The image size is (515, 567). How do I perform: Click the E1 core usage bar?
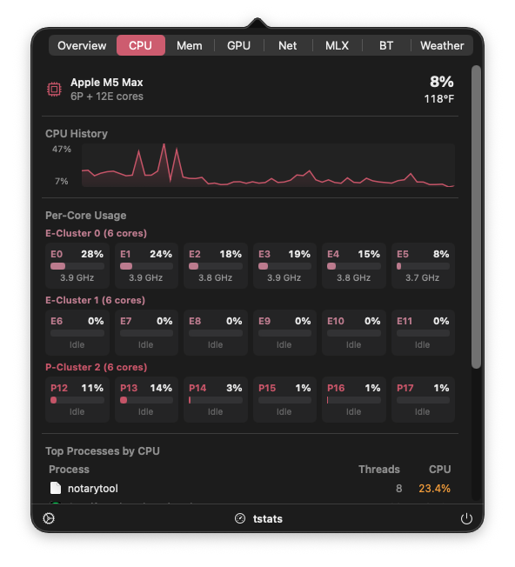click(146, 266)
